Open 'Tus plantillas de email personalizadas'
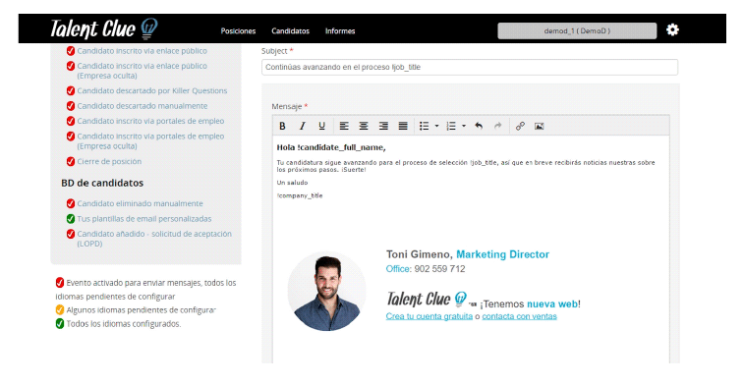Viewport: 744px width, 385px height. coord(144,219)
